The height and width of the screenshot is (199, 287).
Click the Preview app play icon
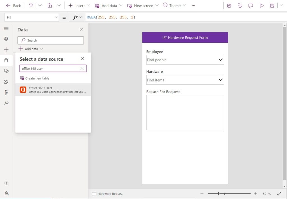[261, 6]
